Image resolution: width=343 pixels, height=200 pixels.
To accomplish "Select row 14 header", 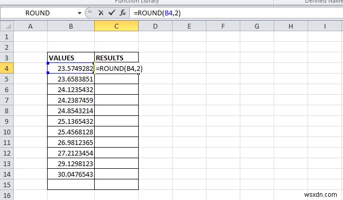I will [x=7, y=174].
